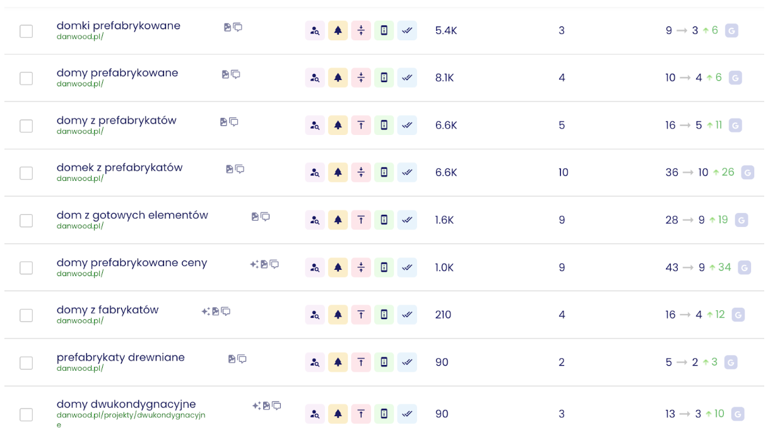Click comments icon beside prefabrykaty drewniane
The image size is (780, 442).
pyautogui.click(x=242, y=359)
